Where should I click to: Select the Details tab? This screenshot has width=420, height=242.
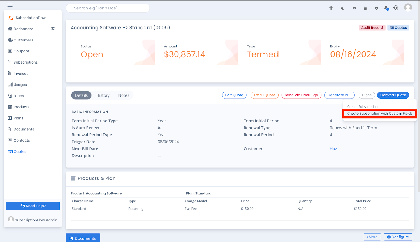coord(81,95)
